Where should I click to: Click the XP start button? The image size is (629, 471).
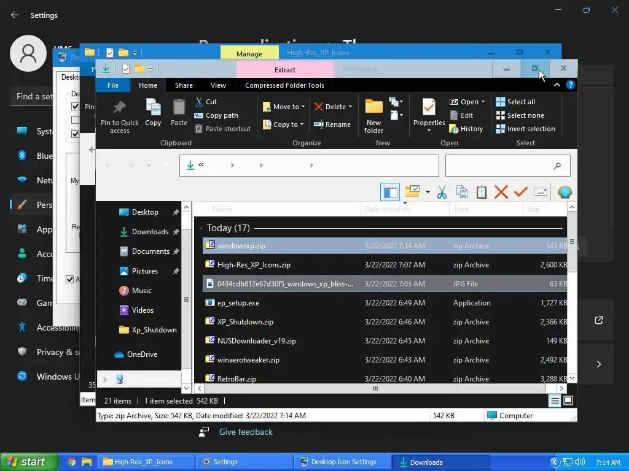pos(29,462)
